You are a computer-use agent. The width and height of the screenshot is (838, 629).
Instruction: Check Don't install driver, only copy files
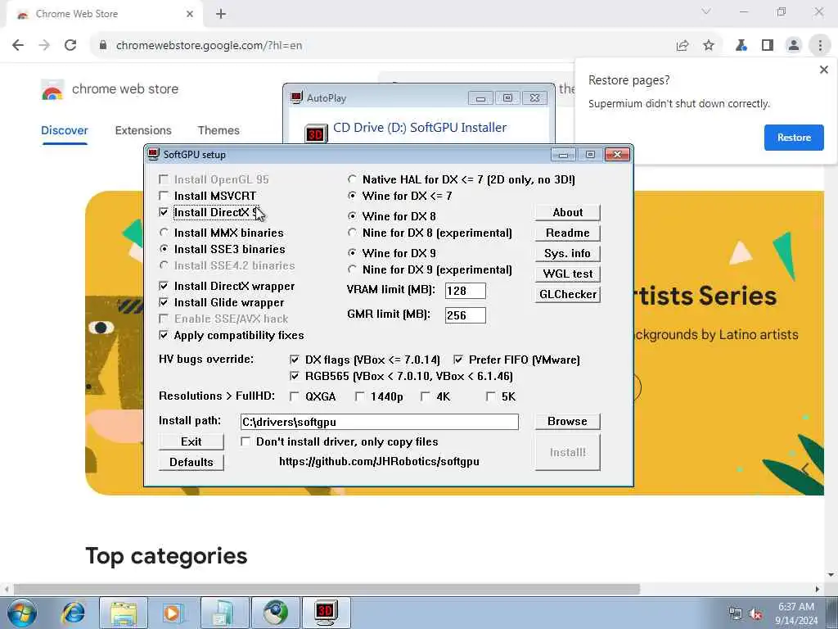(x=246, y=441)
